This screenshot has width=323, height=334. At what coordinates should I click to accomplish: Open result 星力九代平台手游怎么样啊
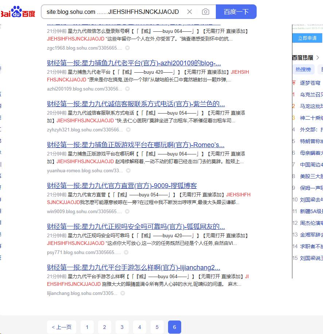click(133, 268)
